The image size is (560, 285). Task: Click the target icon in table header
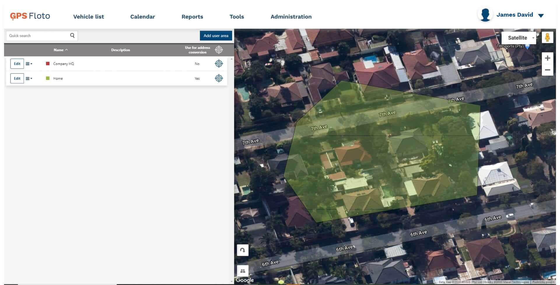coord(219,50)
